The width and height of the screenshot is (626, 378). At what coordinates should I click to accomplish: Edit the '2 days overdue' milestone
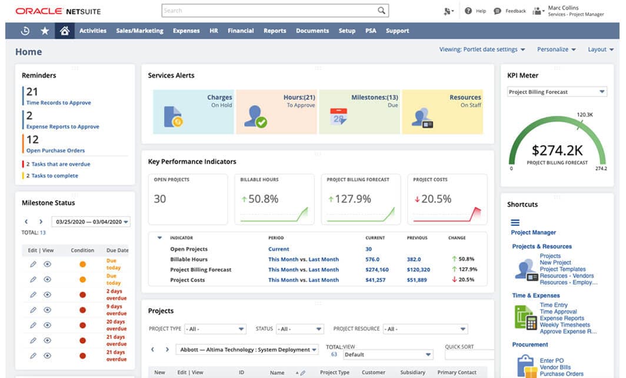[33, 295]
